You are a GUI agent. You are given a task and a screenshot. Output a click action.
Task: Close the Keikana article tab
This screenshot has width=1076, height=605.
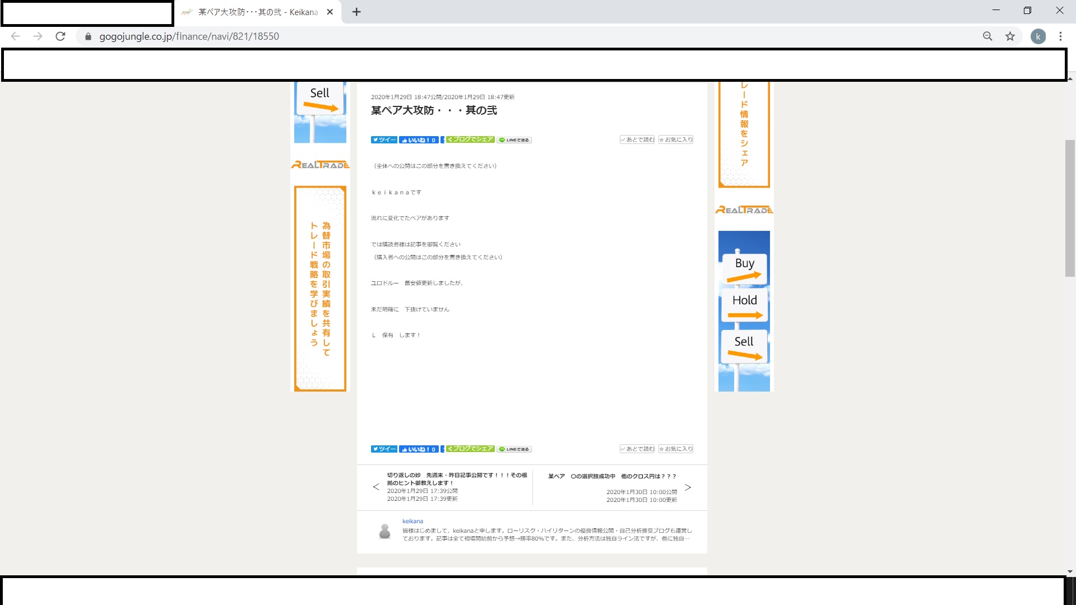coord(330,12)
